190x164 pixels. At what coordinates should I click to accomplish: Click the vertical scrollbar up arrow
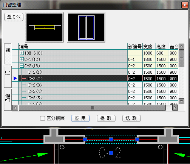coord(181,47)
